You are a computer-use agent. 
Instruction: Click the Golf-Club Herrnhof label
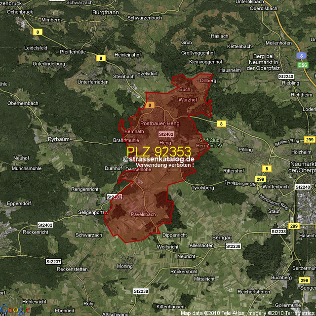pos(209,143)
